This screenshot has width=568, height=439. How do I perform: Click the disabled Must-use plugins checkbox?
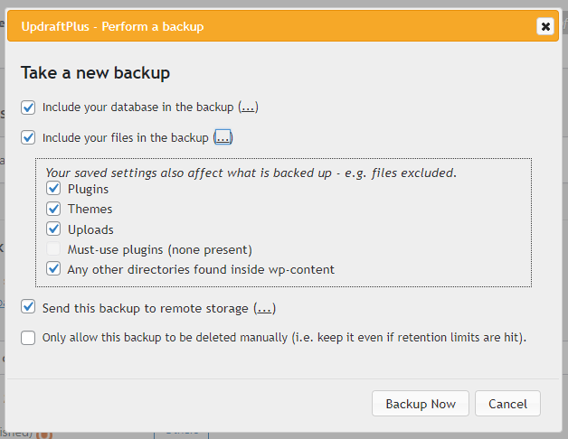53,249
